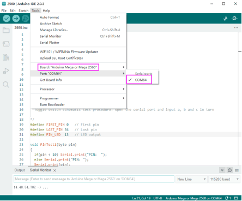
Task: Click Arduino Mega 2560 on COM64 status
Action: pos(193,198)
